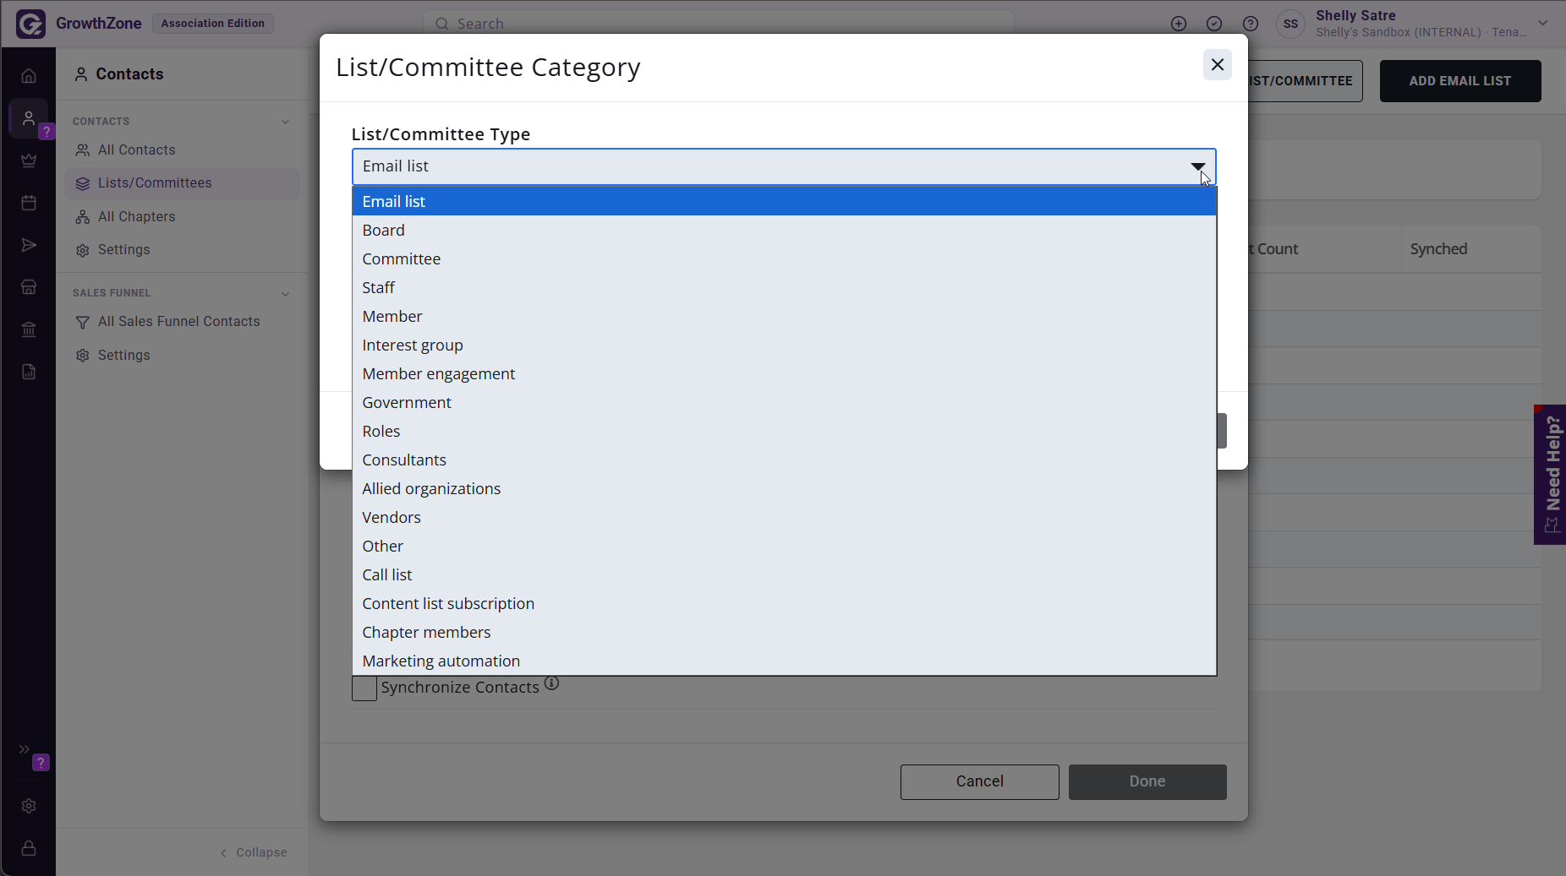The image size is (1566, 876).
Task: Select Allied organizations option
Action: (785, 488)
